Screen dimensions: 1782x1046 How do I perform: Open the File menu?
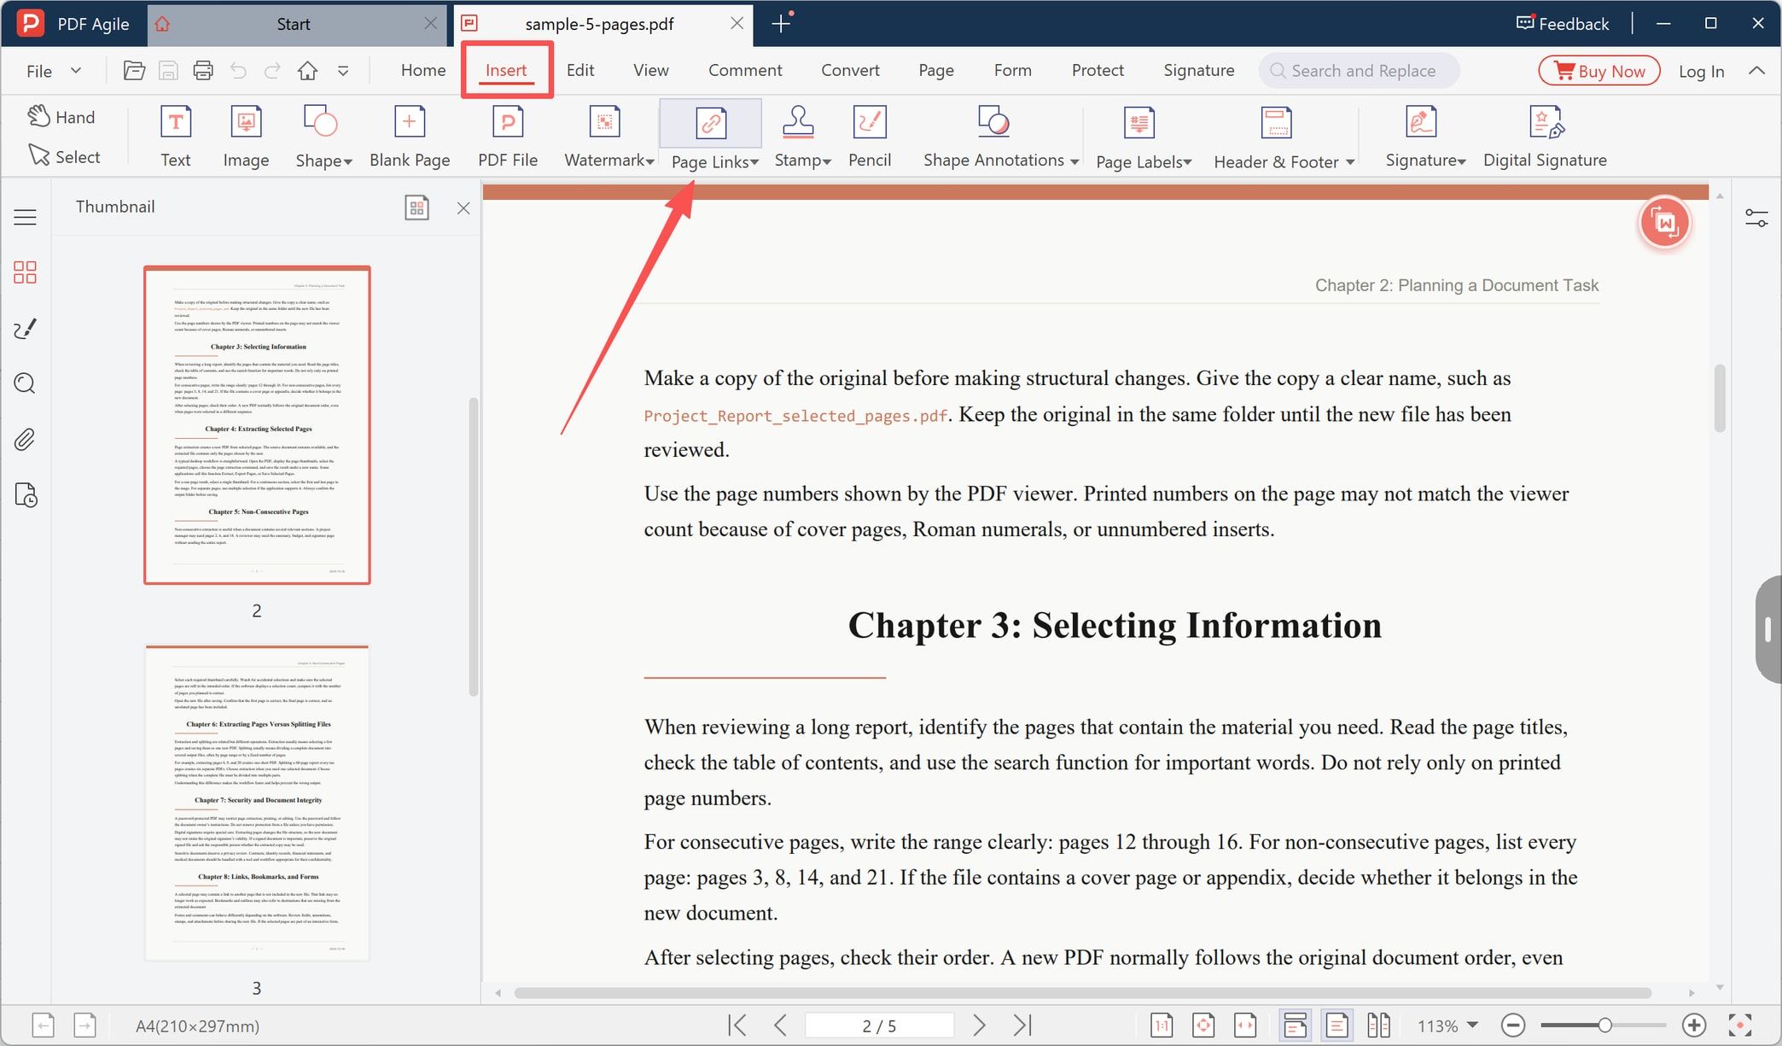click(x=53, y=71)
